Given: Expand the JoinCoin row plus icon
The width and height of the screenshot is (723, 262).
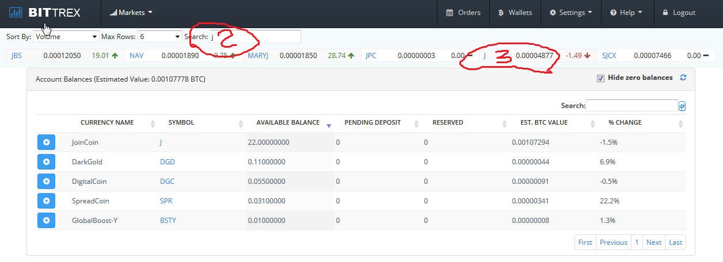Looking at the screenshot, I should pyautogui.click(x=46, y=142).
